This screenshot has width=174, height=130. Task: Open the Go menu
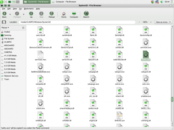[21, 9]
